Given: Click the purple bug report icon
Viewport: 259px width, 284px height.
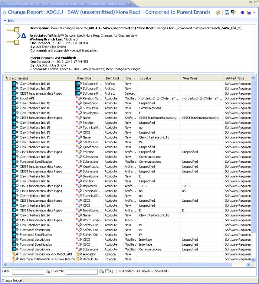Looking at the screenshot, I should tap(242, 13).
